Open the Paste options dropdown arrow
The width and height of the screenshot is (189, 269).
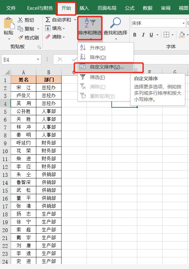(x=9, y=39)
